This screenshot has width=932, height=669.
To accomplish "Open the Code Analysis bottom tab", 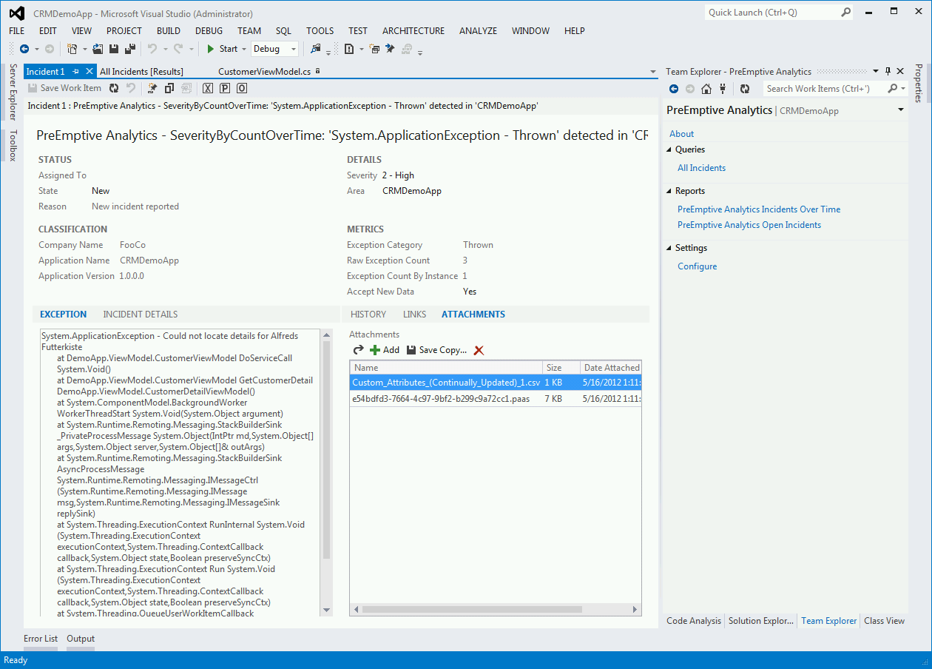I will [694, 621].
